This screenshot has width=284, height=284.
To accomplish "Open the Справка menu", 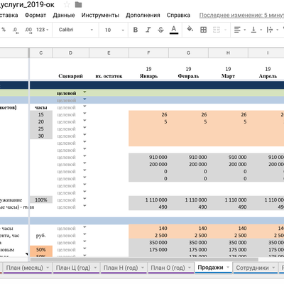I will coord(178,15).
